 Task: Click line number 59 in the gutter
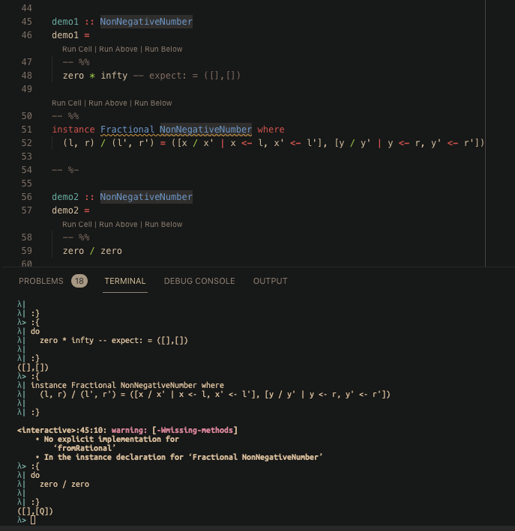[x=26, y=251]
